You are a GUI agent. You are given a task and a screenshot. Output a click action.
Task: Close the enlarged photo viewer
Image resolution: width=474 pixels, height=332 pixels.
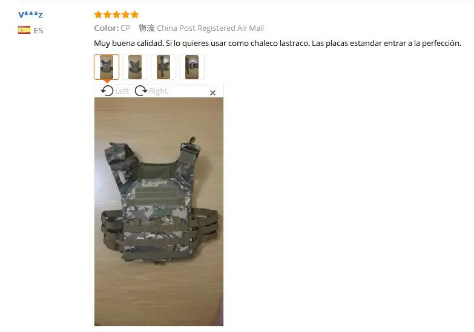pos(213,93)
